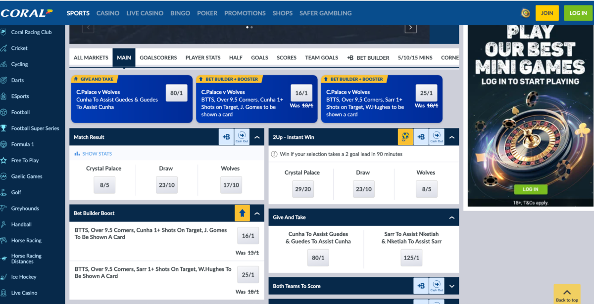Switch to the Player Stats tab
The height and width of the screenshot is (304, 594).
(x=203, y=58)
